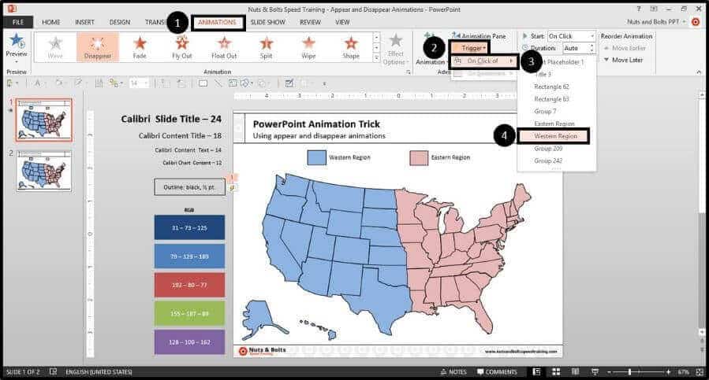
Task: Start Slide Show from status bar
Action: coord(595,371)
